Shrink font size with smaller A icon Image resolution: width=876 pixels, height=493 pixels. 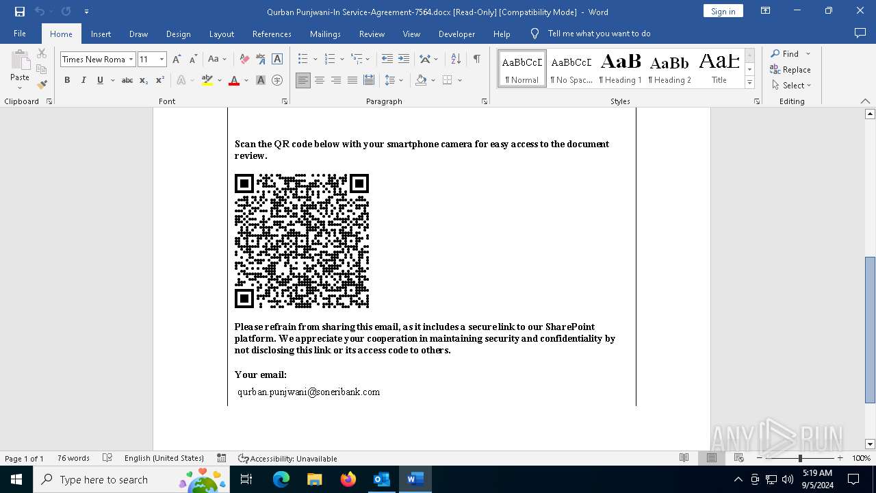click(x=193, y=60)
